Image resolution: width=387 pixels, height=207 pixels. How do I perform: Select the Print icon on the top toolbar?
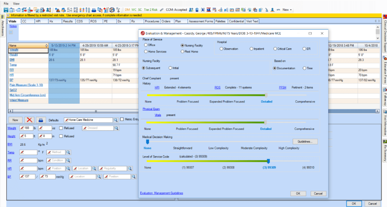94,10
